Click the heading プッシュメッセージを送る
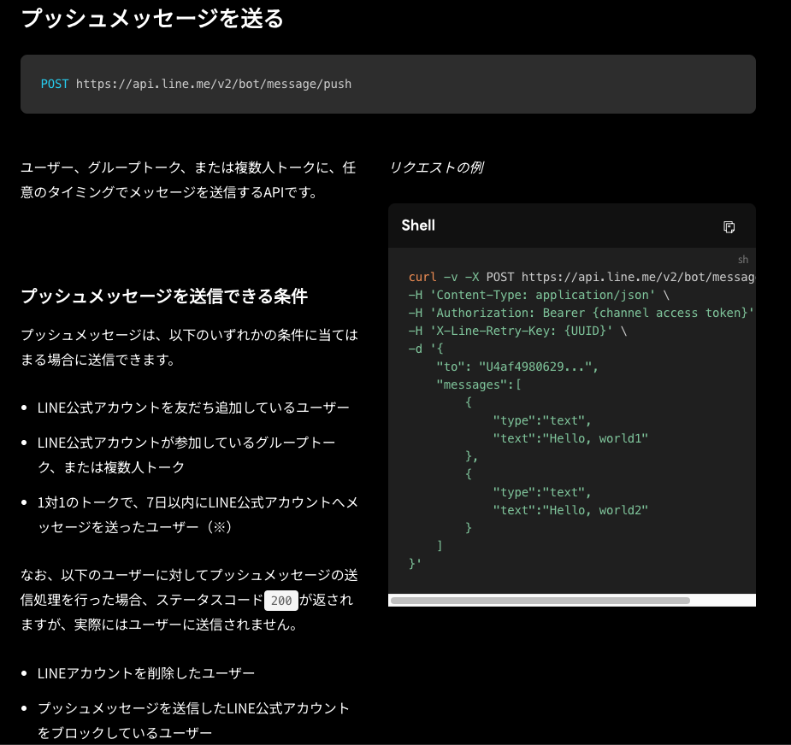The width and height of the screenshot is (791, 745). pyautogui.click(x=152, y=18)
